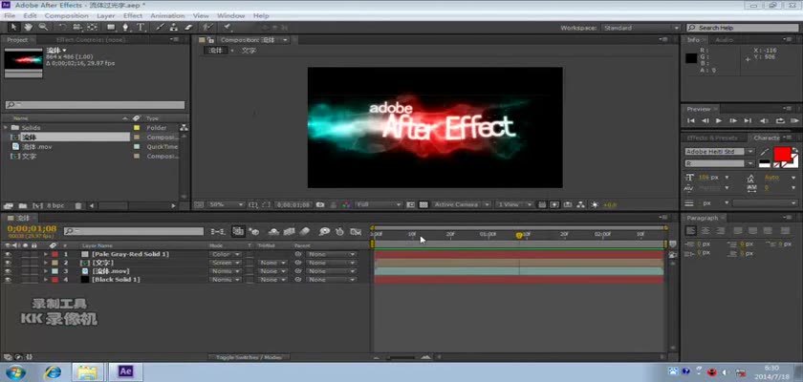Open Active Camera view dropdown
Screen dimensions: 803x382
[461, 204]
